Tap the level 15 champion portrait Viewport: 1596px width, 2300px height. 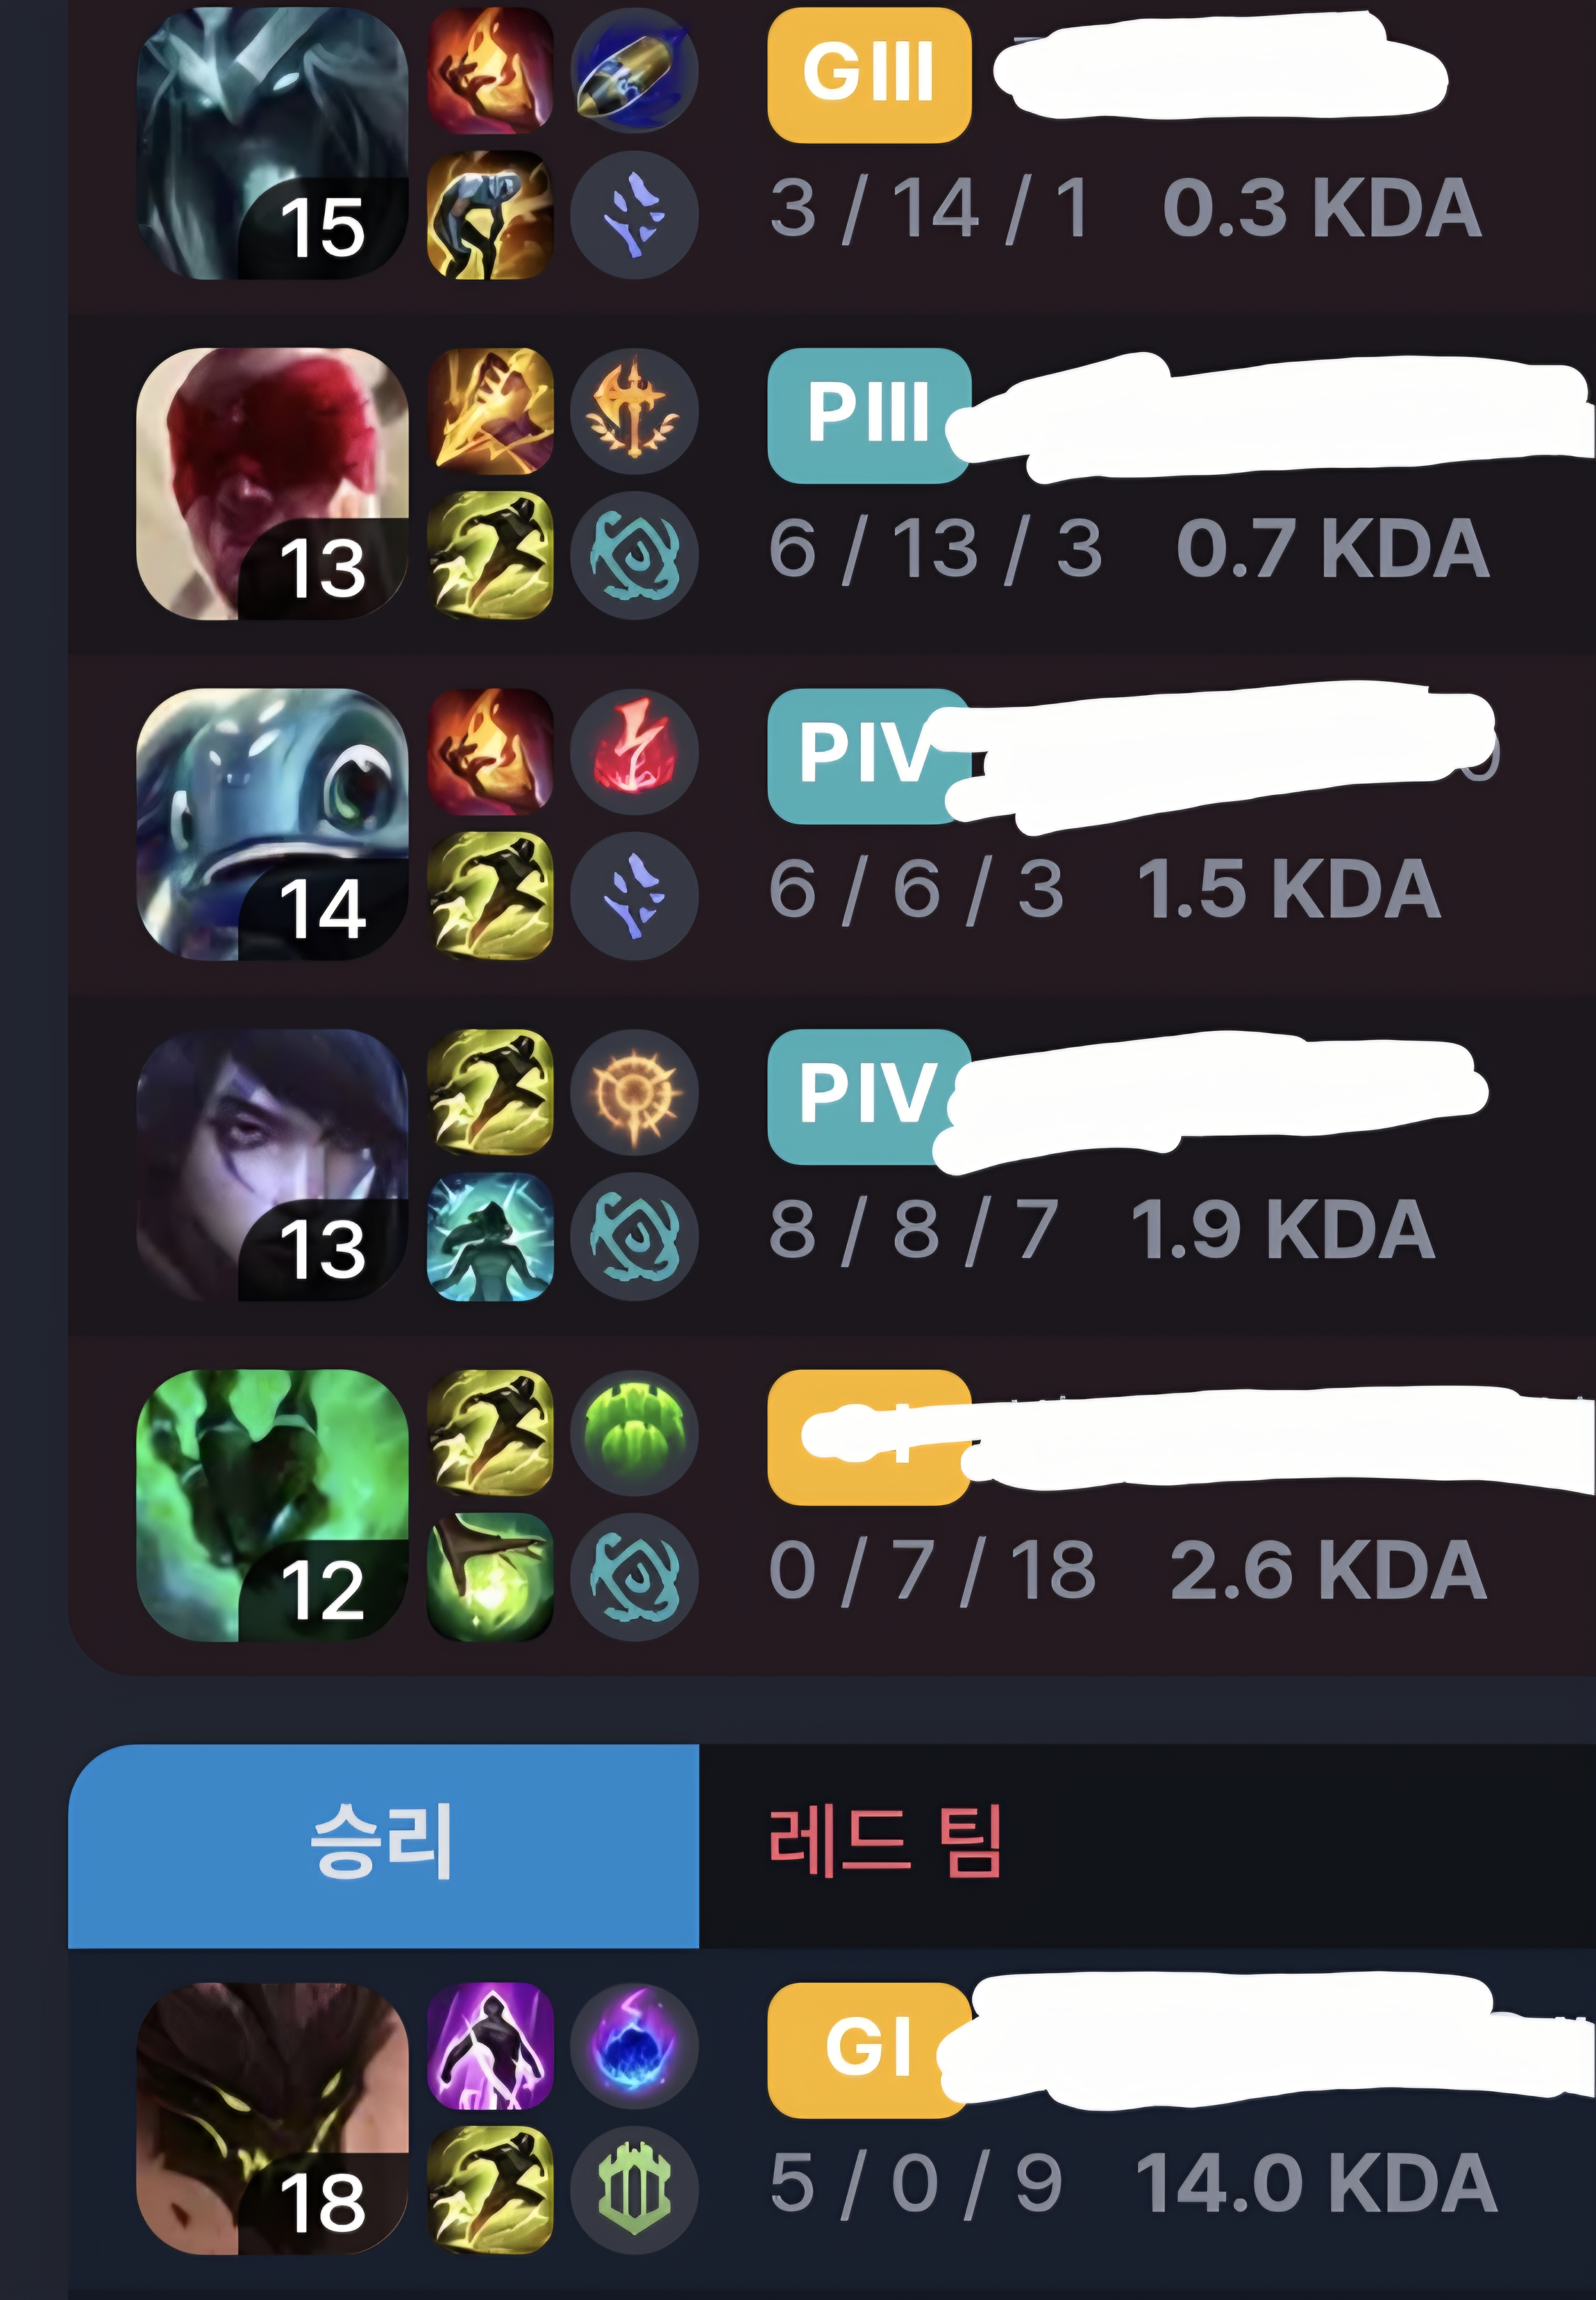click(x=272, y=143)
